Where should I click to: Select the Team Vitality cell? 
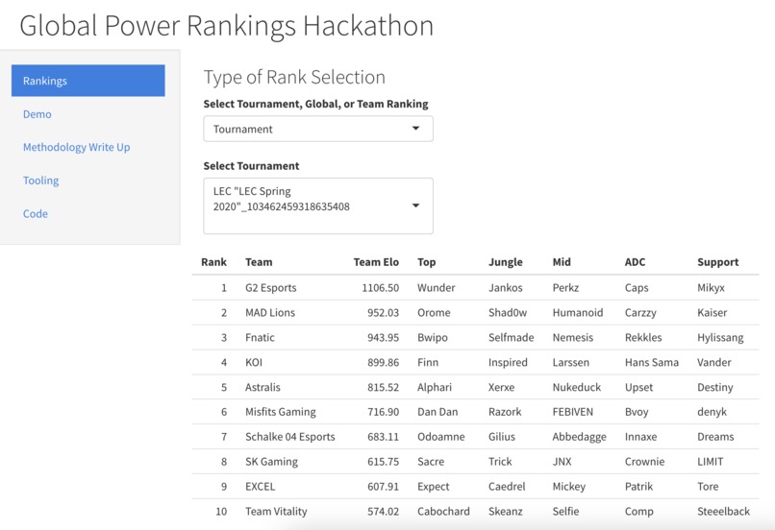pyautogui.click(x=276, y=511)
